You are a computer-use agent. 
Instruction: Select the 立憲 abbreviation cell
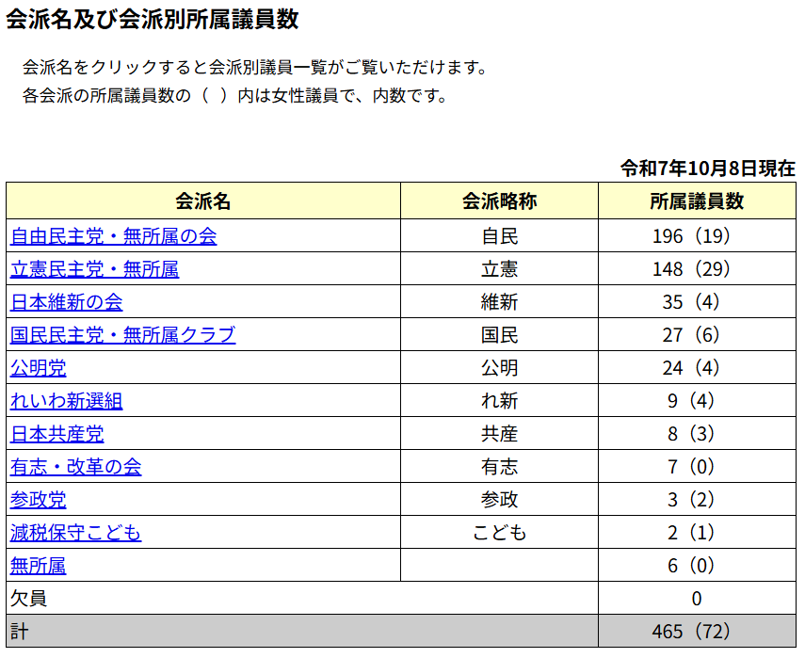pyautogui.click(x=500, y=269)
